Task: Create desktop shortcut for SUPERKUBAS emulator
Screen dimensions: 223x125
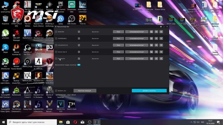Action: coord(151,39)
